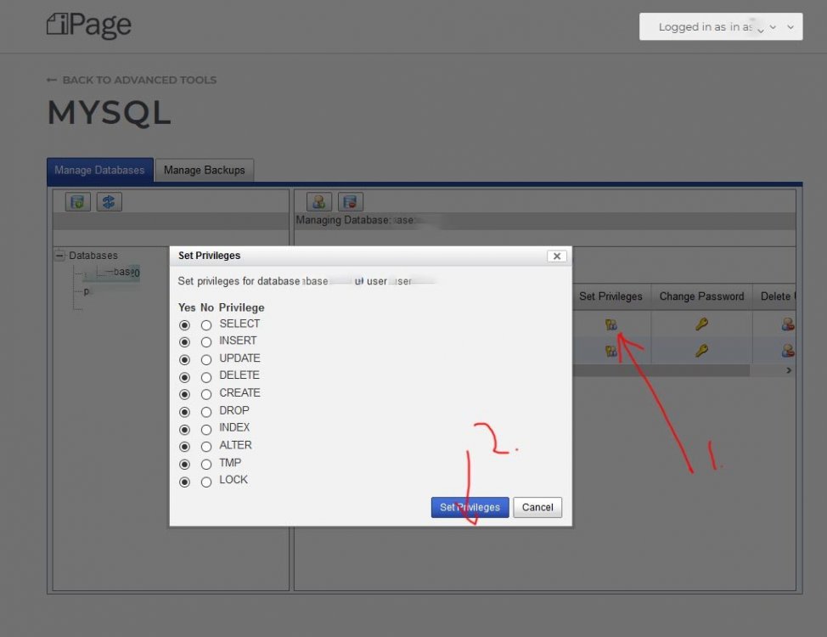
Task: Select Yes for UPDATE privilege
Action: pyautogui.click(x=184, y=360)
